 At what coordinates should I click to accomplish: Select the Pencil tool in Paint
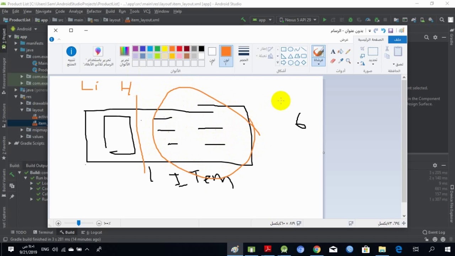tap(348, 52)
